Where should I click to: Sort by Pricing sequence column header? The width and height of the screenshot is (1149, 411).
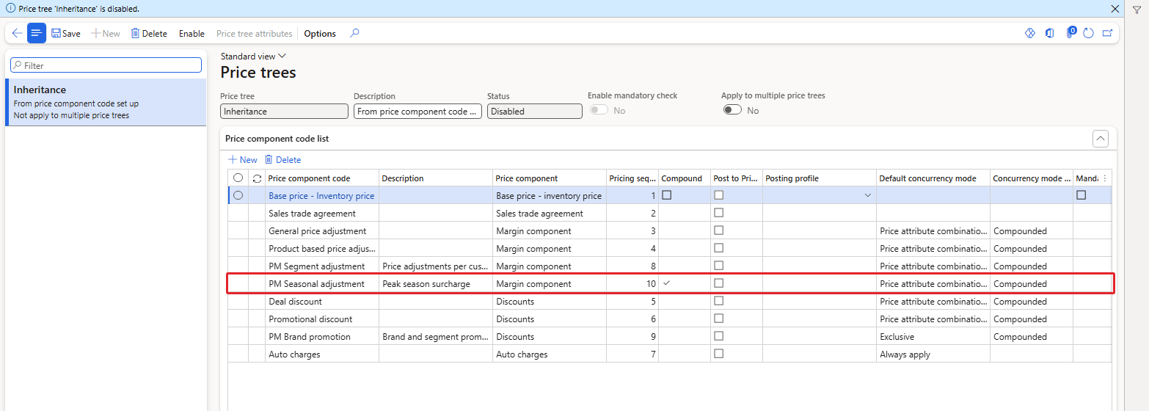(632, 178)
